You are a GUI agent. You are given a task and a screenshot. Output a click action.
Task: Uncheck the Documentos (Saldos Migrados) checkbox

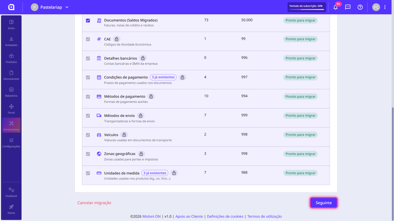pos(88,20)
